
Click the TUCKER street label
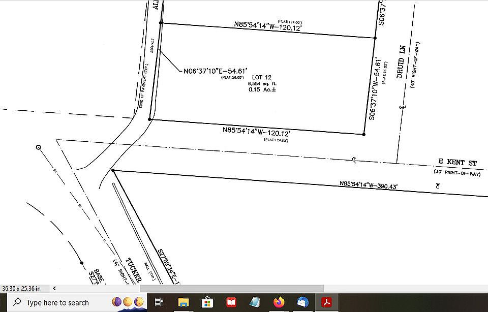tap(134, 270)
